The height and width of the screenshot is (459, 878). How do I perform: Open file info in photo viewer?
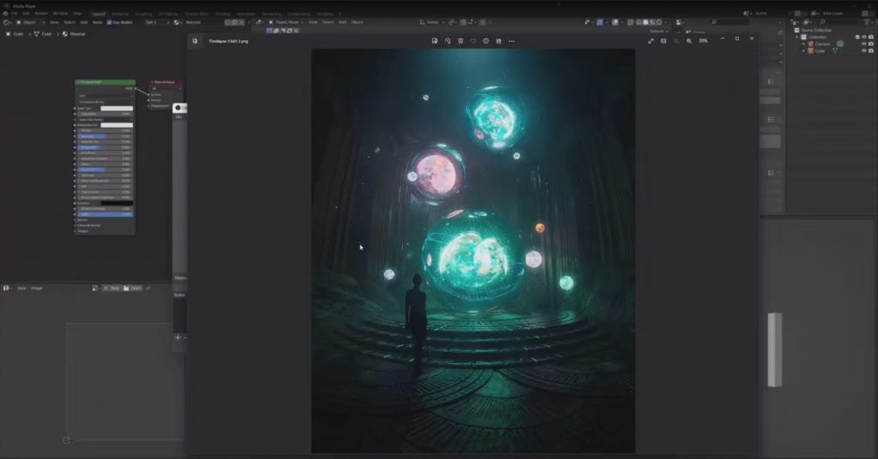(486, 41)
